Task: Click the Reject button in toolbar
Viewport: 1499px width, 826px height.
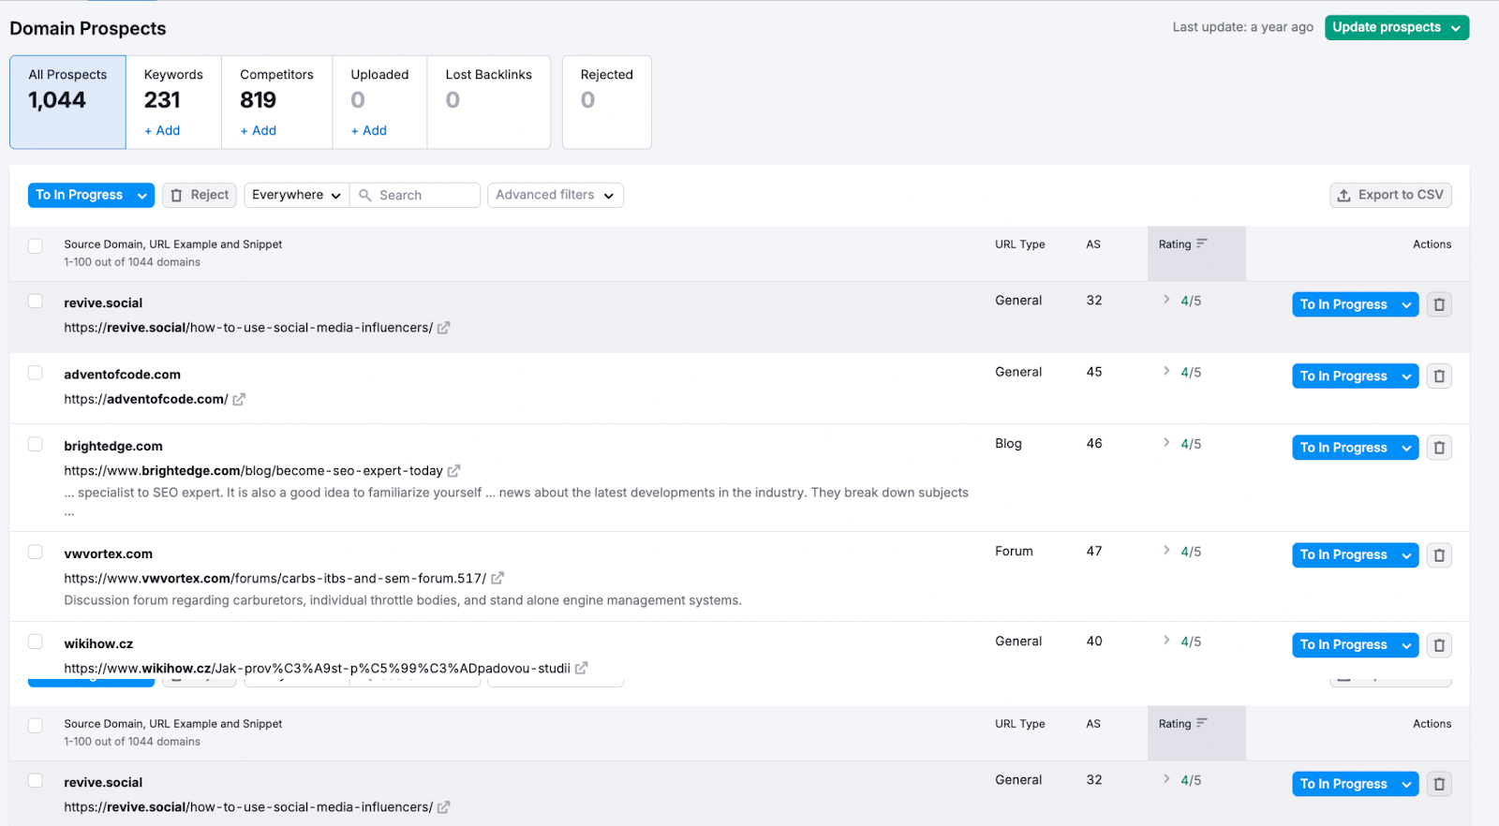Action: tap(200, 195)
